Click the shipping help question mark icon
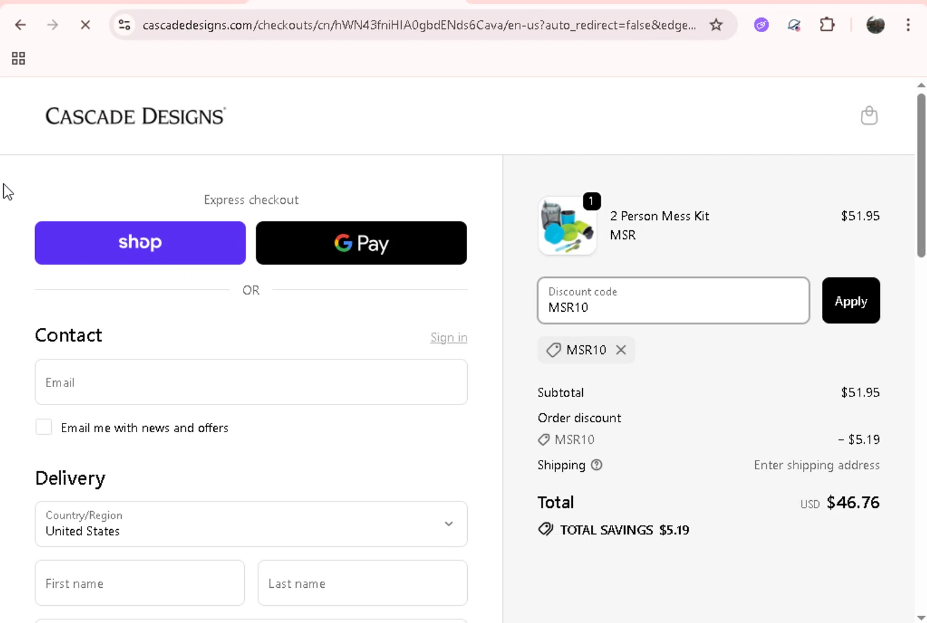 tap(596, 465)
